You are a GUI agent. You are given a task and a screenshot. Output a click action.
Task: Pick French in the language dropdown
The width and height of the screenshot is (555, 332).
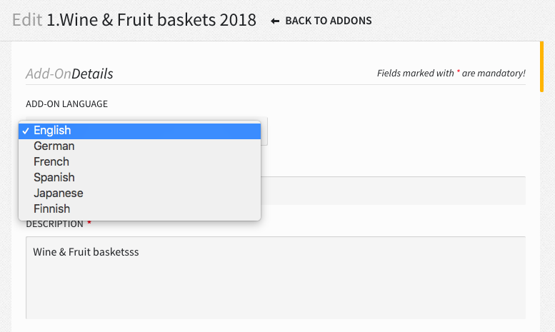tap(51, 162)
